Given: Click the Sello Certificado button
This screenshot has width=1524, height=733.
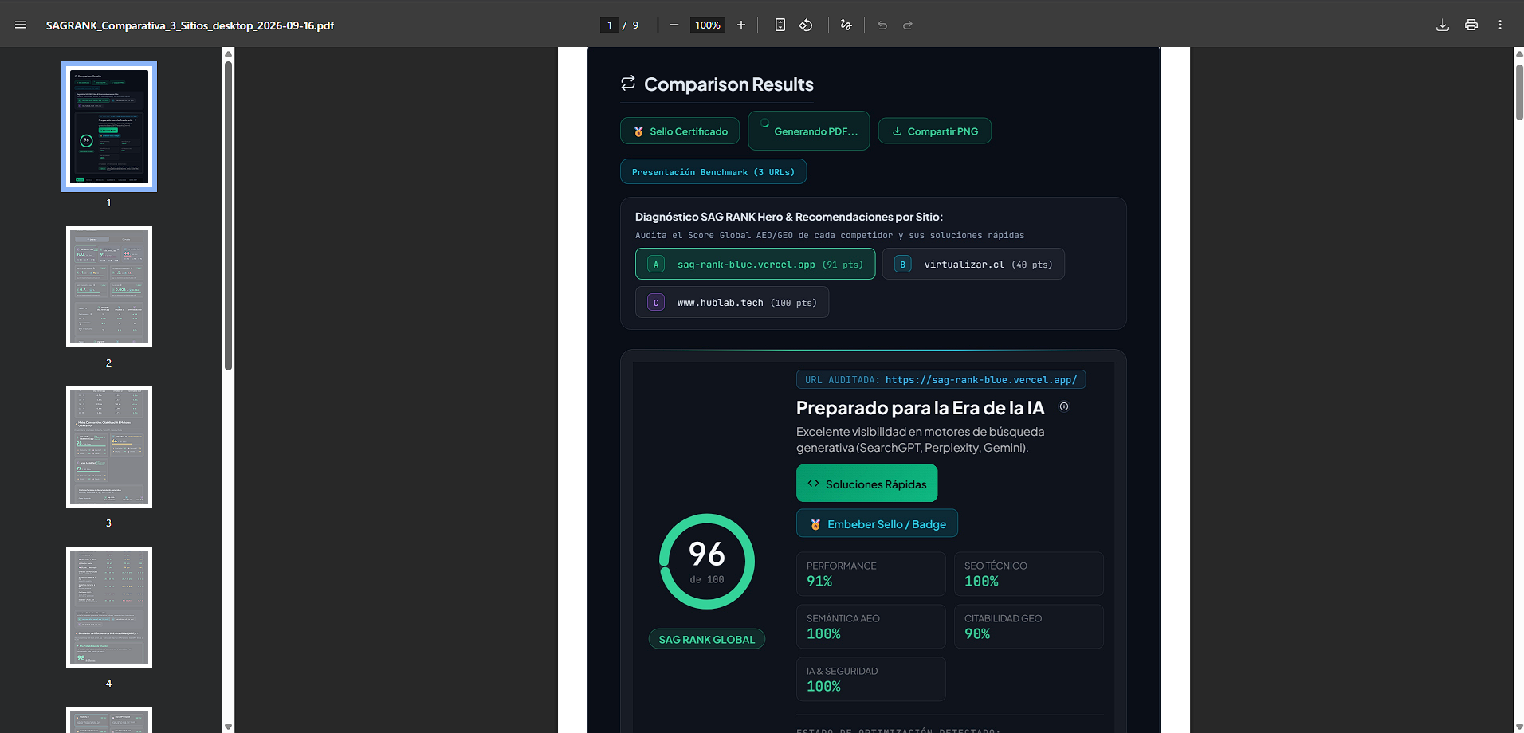Looking at the screenshot, I should (x=680, y=131).
